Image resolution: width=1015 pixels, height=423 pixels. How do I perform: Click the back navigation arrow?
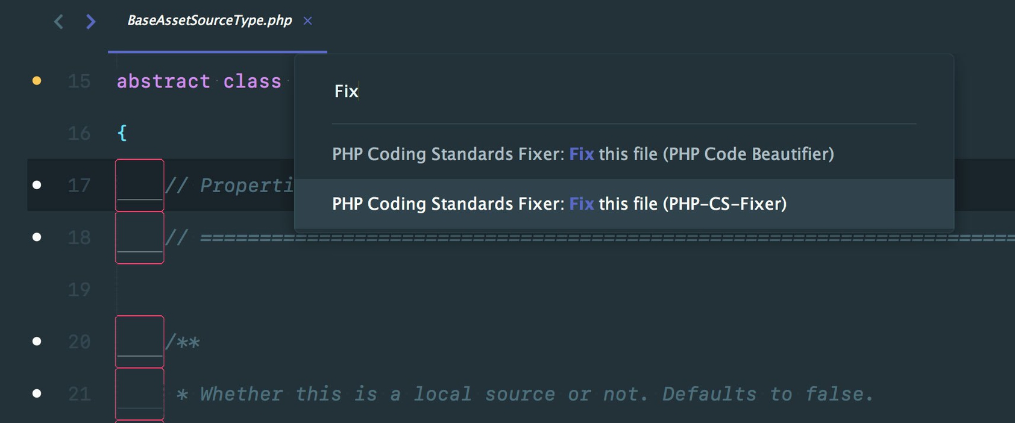click(x=58, y=21)
